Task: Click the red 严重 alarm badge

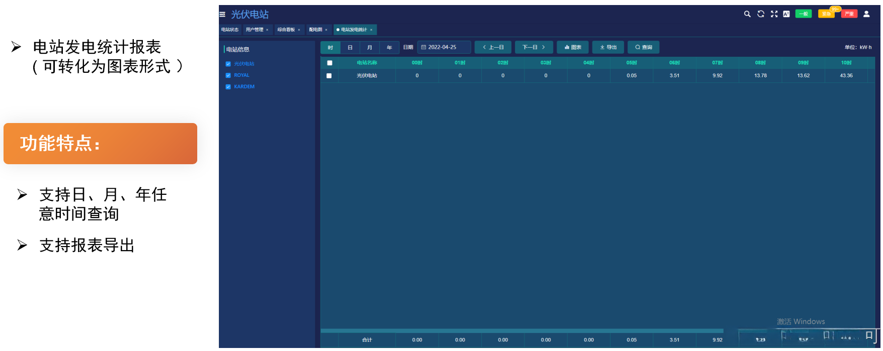Action: pos(849,14)
